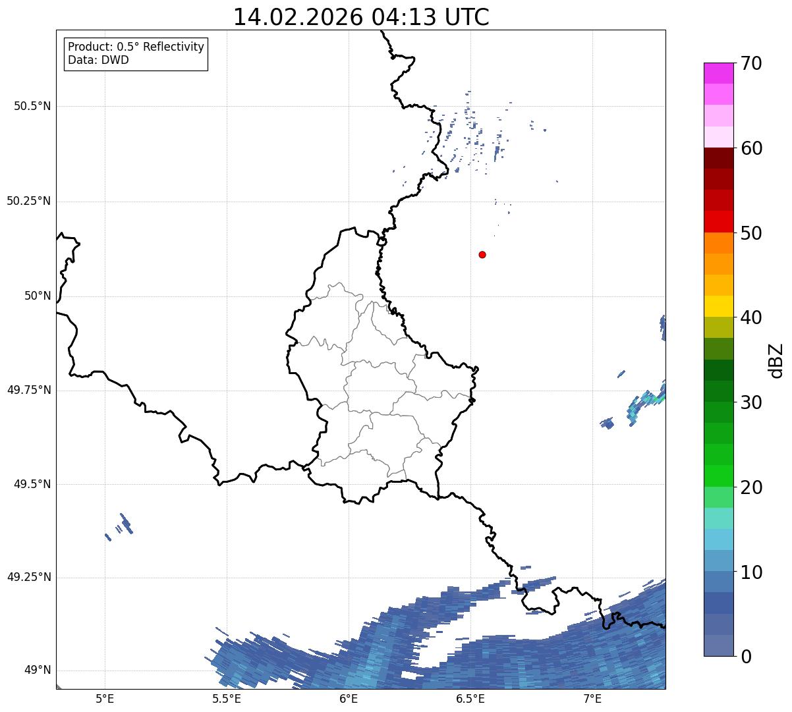Click the colorbar tick label 10

click(751, 572)
